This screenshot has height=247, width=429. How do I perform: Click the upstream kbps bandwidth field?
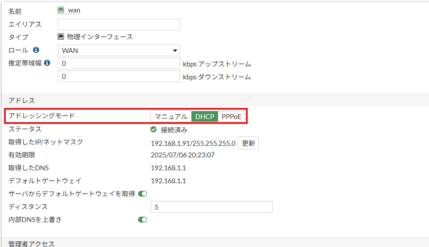click(x=119, y=63)
